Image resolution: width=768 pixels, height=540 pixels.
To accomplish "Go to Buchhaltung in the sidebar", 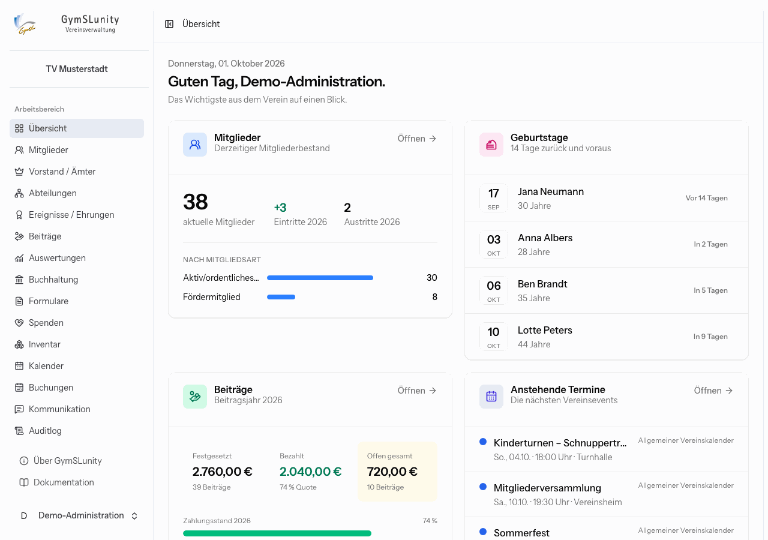I will (77, 280).
